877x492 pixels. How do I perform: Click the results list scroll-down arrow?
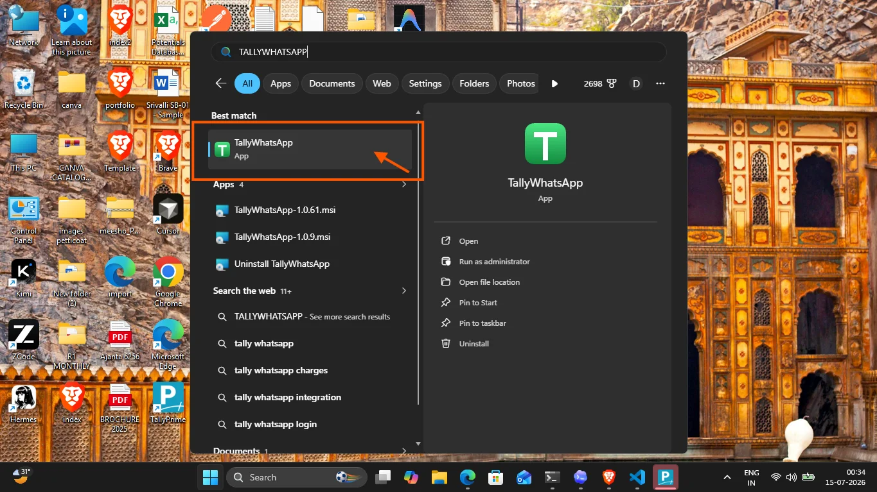(418, 443)
